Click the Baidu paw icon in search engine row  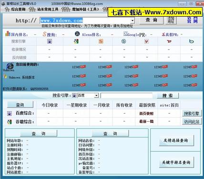pyautogui.click(x=50, y=42)
